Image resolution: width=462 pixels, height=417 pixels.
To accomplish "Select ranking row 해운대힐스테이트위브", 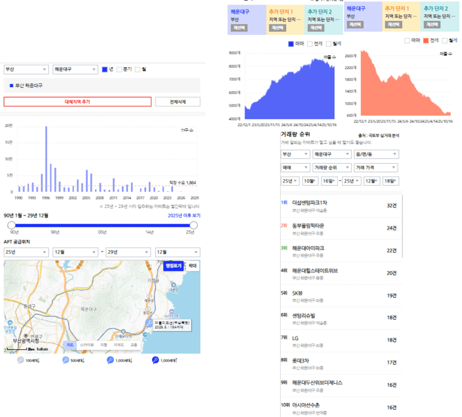I will tap(341, 274).
